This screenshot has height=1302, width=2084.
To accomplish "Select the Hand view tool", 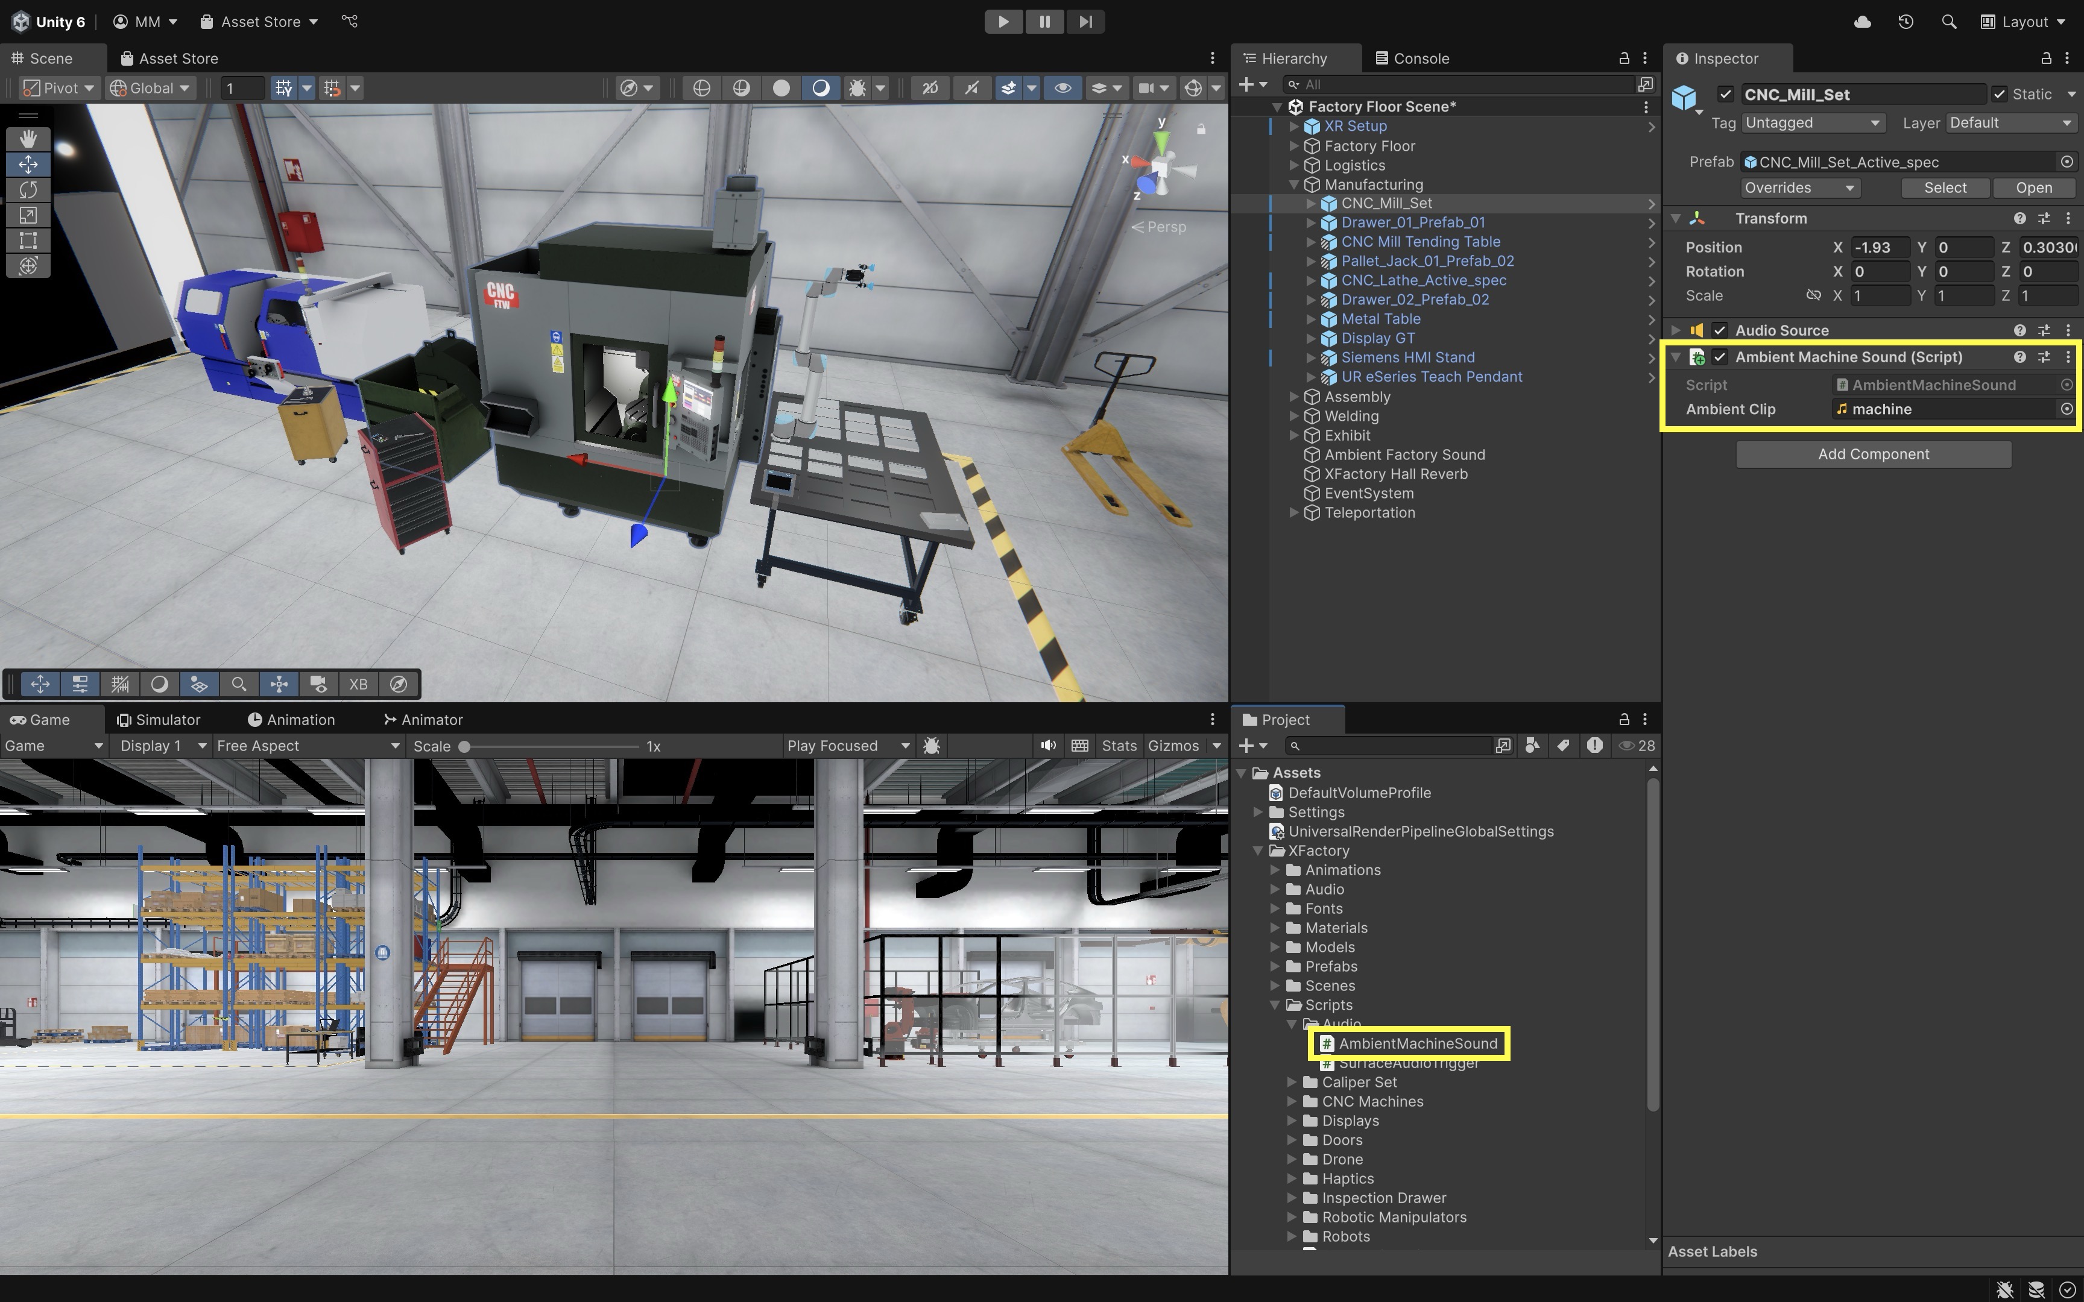I will click(x=28, y=139).
